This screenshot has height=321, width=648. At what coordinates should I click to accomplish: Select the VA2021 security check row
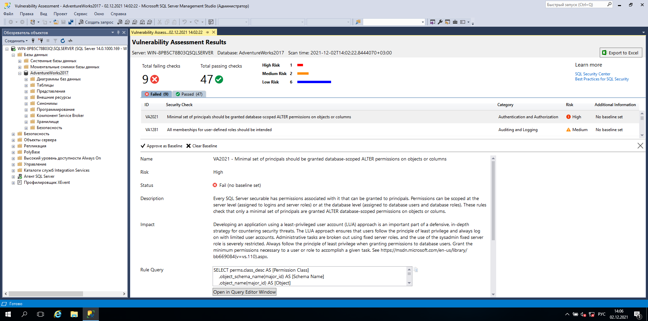(x=390, y=117)
